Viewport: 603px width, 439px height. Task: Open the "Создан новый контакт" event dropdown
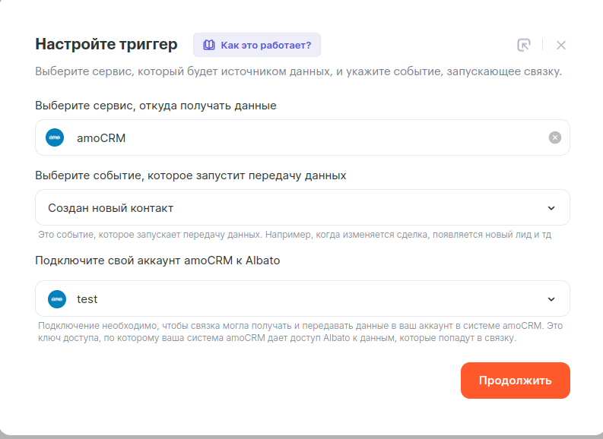pos(289,207)
